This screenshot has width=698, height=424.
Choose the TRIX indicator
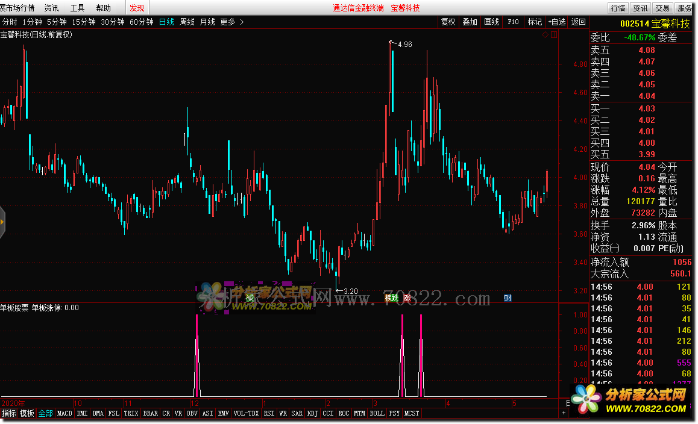(131, 413)
